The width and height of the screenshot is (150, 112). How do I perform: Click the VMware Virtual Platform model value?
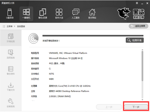point(68,53)
